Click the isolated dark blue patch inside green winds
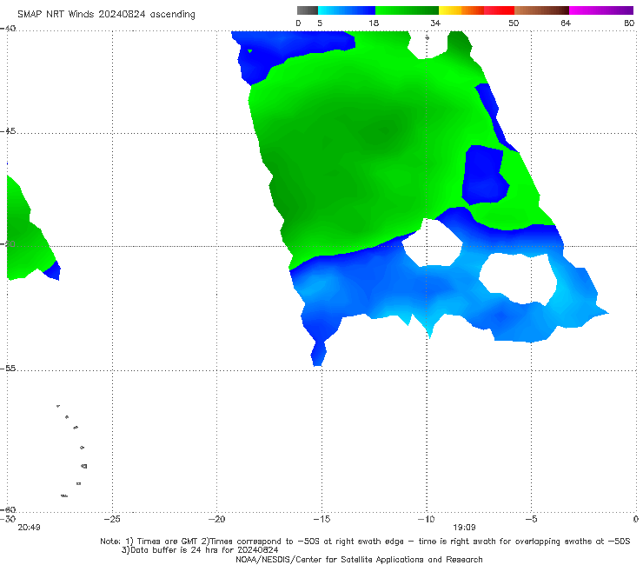This screenshot has width=643, height=565. point(485,175)
